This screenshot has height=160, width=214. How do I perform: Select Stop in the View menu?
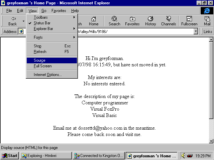[52, 46]
